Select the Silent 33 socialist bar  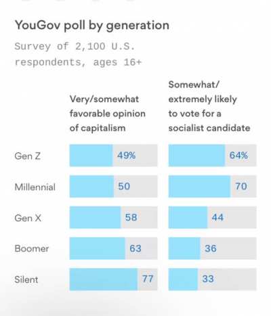(x=213, y=279)
